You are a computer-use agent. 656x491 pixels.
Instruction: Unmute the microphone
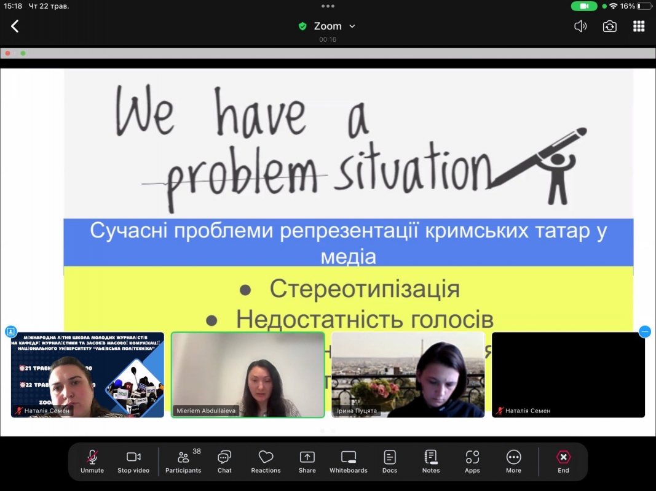tap(92, 461)
